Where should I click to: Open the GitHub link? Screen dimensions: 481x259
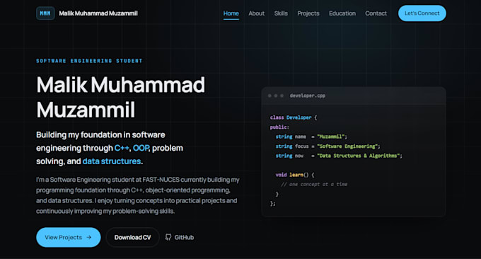[x=180, y=237]
